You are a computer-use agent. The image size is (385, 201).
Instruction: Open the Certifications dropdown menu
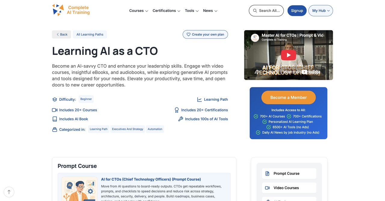click(x=166, y=10)
